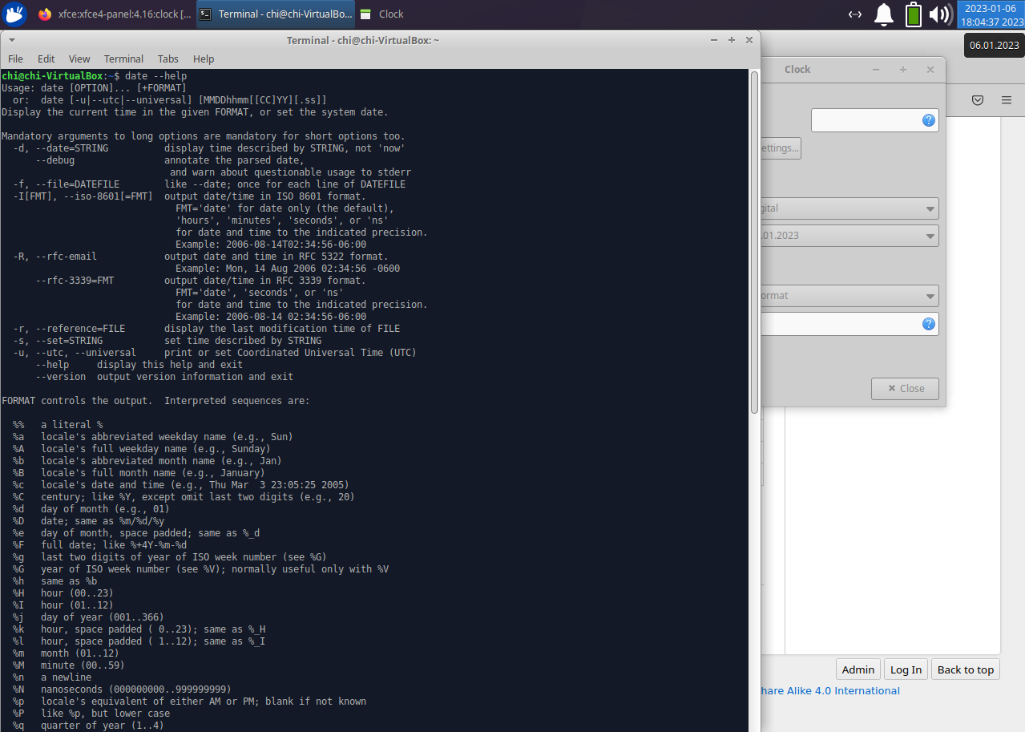The image size is (1025, 732).
Task: Click the partially hidden Settings... button in Clock
Action: [781, 148]
